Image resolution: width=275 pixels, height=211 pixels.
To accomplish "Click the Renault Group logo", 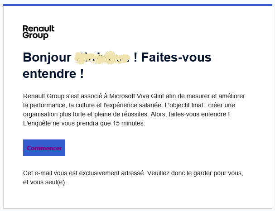I will tap(39, 32).
